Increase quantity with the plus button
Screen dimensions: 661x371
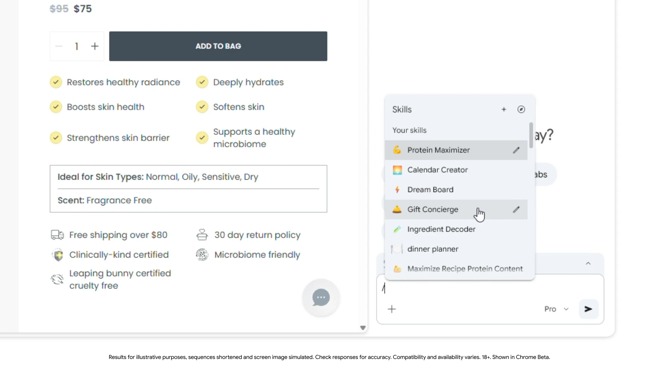coord(95,46)
